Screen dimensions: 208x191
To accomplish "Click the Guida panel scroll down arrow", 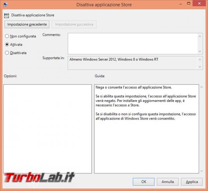I will (x=202, y=171).
